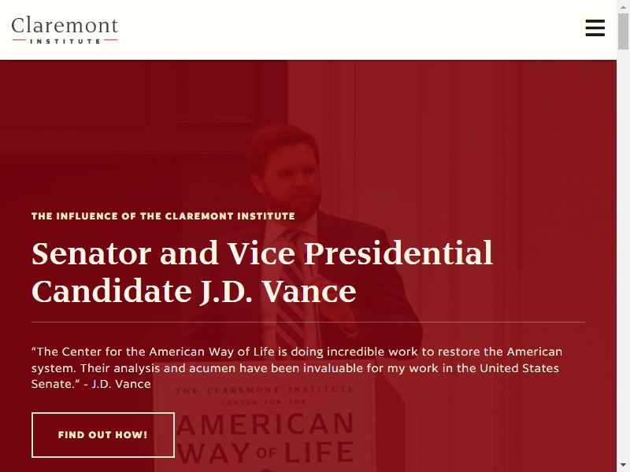
Task: Click the '- J.D. Vance' quote attribution
Action: pyautogui.click(x=117, y=384)
